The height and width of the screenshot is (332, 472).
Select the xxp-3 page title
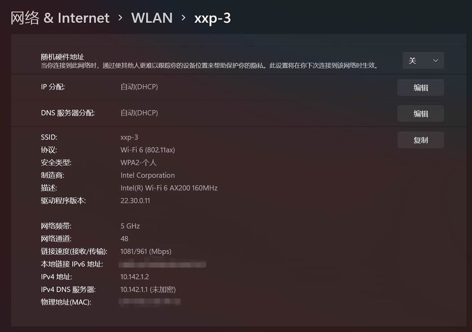213,18
